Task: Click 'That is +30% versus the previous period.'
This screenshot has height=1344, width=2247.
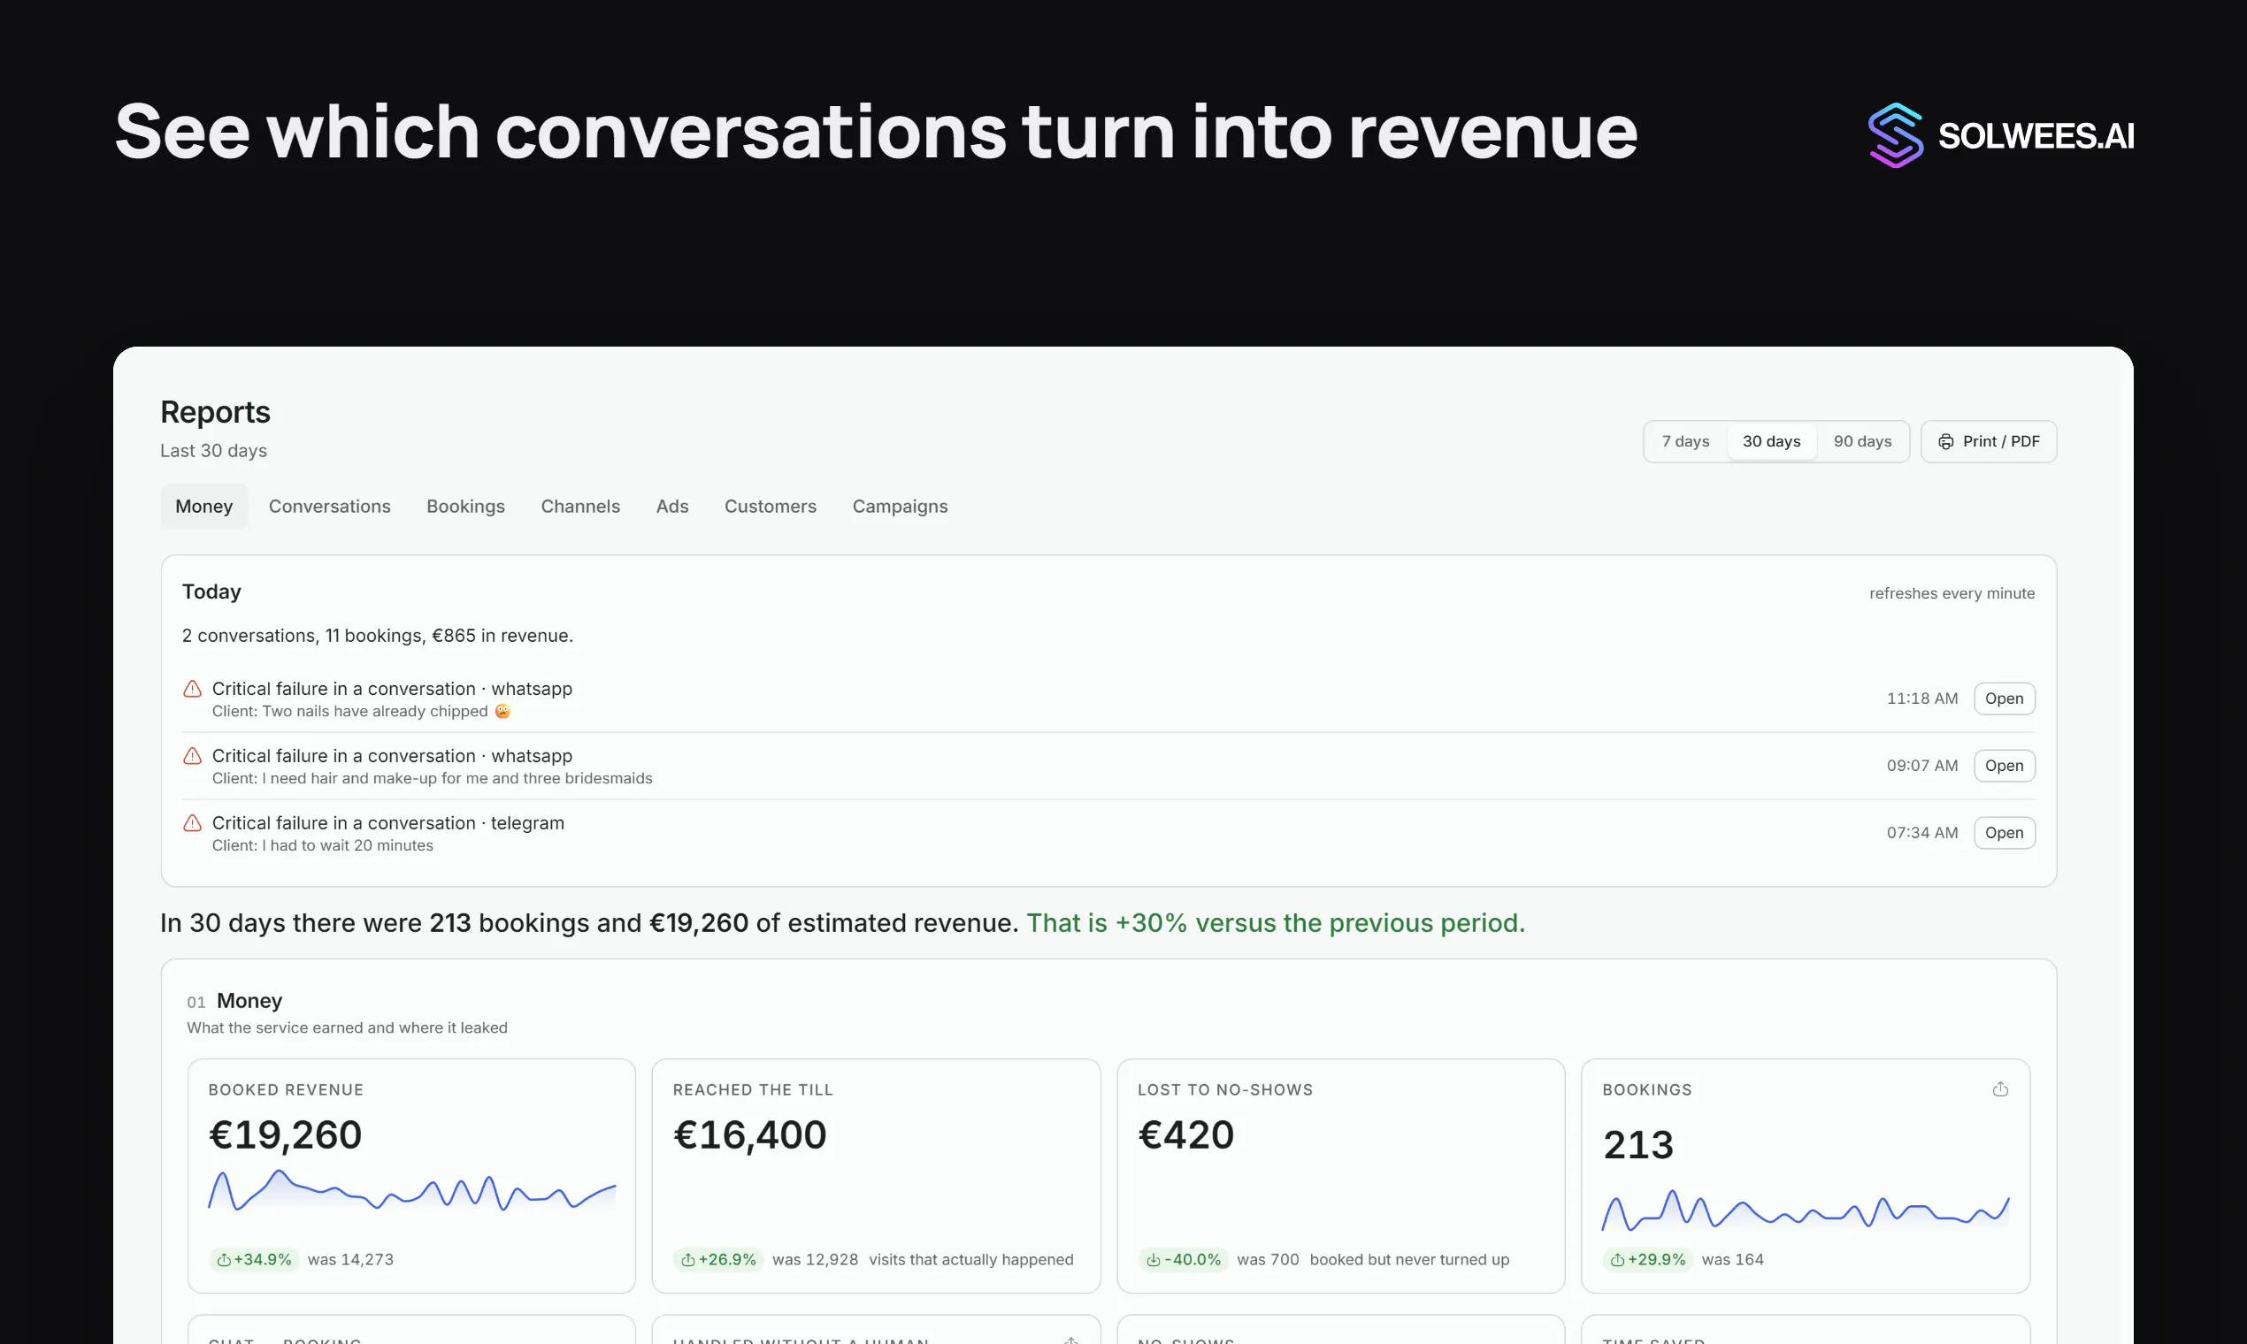Action: click(1276, 923)
